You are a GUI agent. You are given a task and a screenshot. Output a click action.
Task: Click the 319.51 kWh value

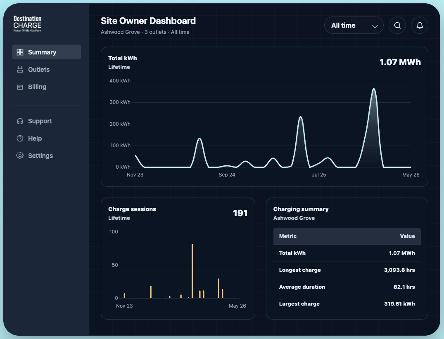pyautogui.click(x=399, y=304)
